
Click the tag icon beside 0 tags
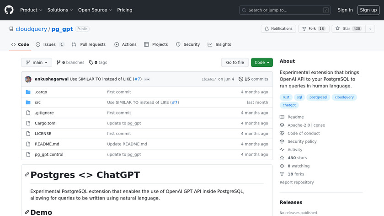(x=91, y=63)
